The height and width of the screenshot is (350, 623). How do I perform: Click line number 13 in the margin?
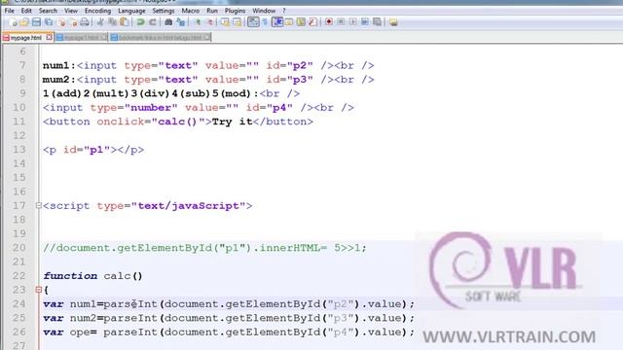coord(18,150)
